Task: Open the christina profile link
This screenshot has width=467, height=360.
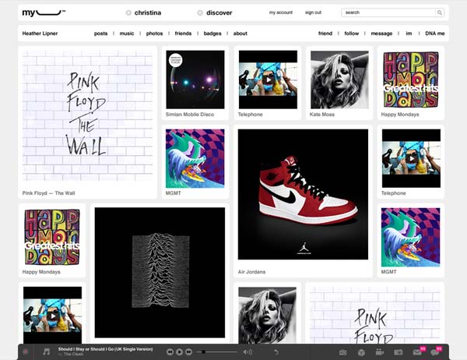Action: tap(148, 12)
